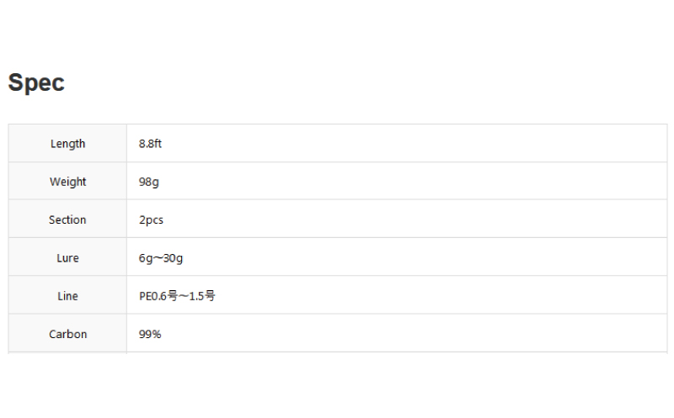Click empty area in the Length row

tap(413, 143)
